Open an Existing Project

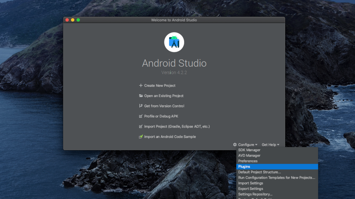coord(164,96)
